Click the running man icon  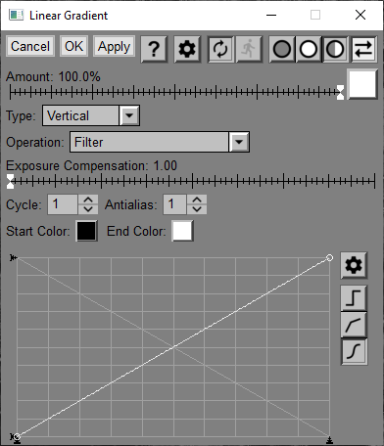pyautogui.click(x=249, y=49)
